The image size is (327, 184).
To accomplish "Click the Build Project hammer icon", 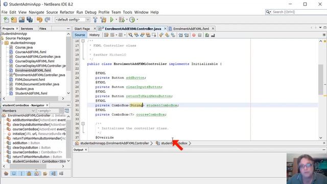I will (95, 19).
